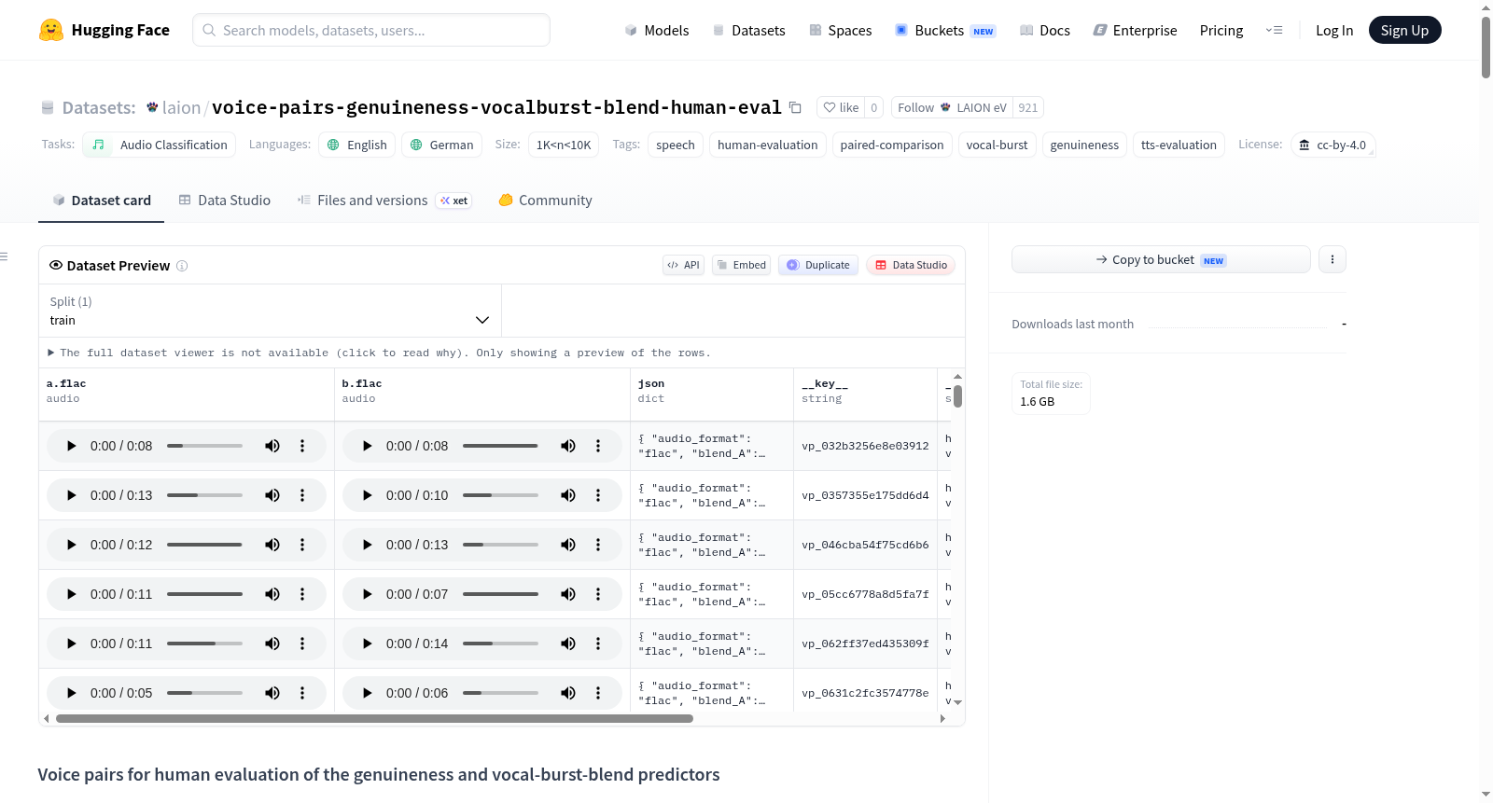This screenshot has width=1493, height=803.
Task: Copy the dataset name with the copy icon
Action: pos(795,107)
